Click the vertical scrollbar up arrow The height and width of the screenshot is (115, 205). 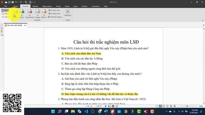[x=204, y=29]
